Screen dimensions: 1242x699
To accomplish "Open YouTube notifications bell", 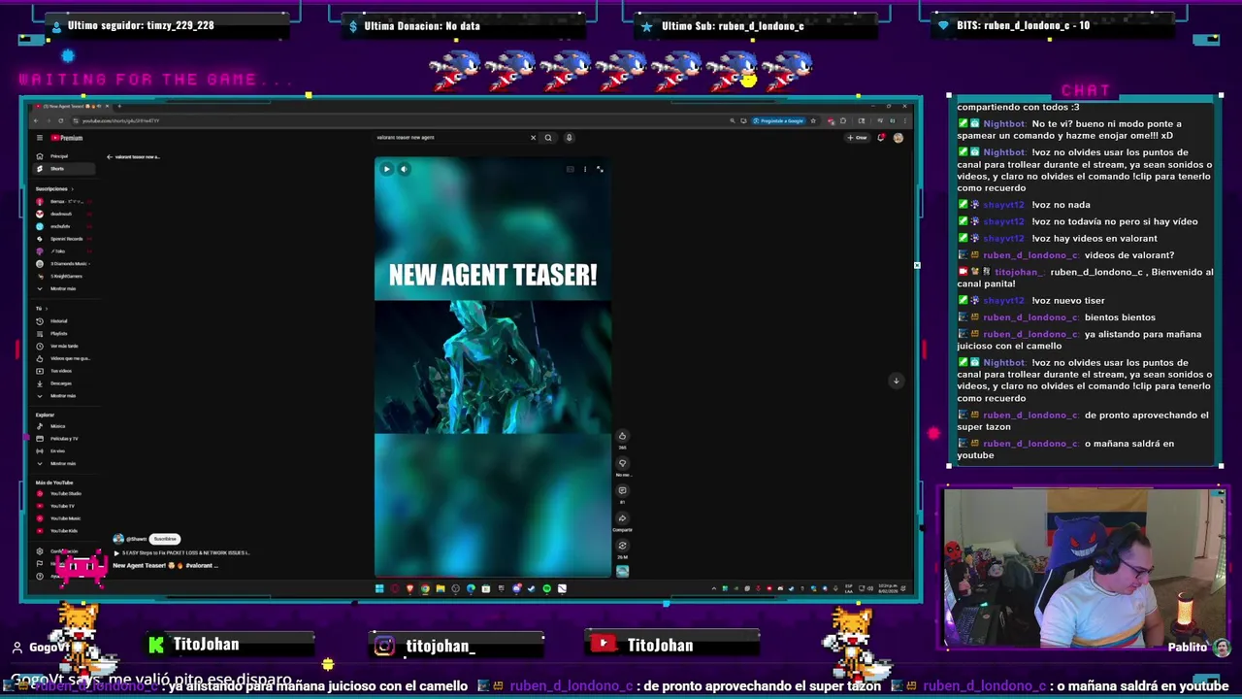I will (x=881, y=138).
